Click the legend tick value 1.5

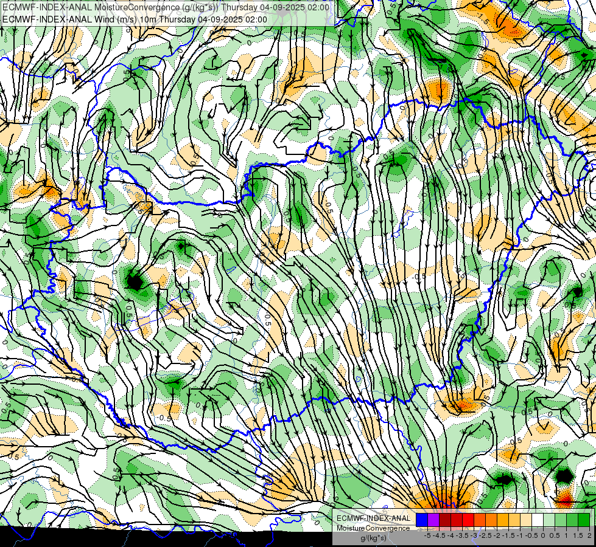(578, 535)
